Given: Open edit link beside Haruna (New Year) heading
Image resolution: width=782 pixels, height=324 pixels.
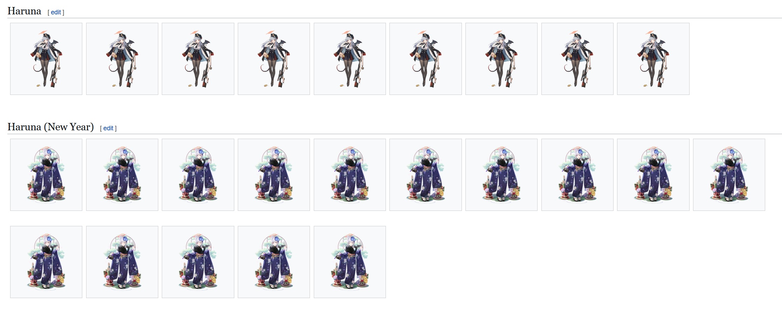Looking at the screenshot, I should coord(108,128).
